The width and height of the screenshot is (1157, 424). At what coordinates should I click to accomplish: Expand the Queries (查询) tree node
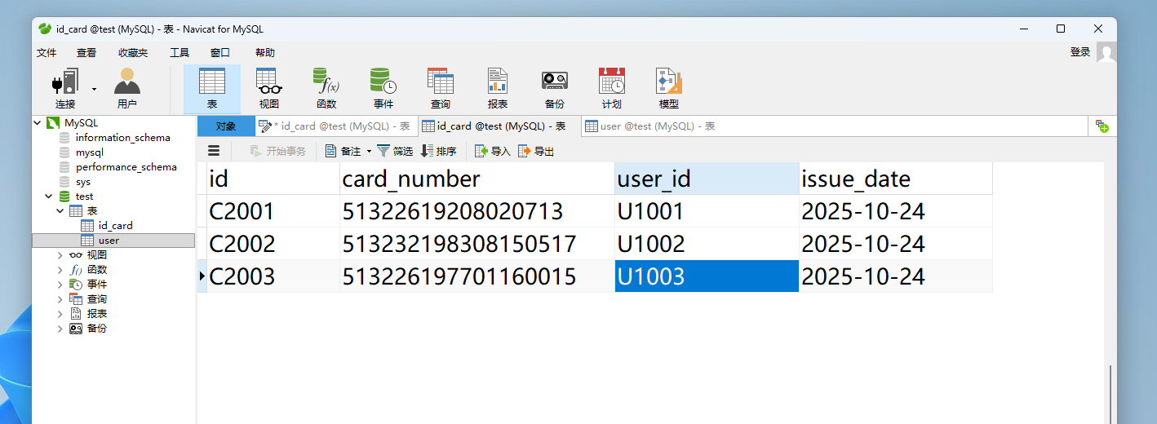pos(60,299)
